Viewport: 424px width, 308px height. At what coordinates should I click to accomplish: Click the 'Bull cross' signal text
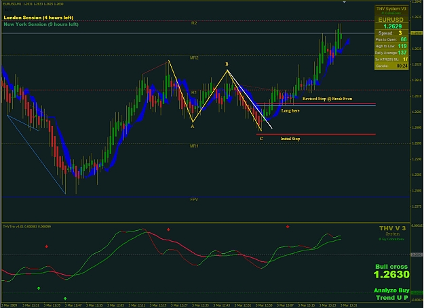pyautogui.click(x=391, y=267)
